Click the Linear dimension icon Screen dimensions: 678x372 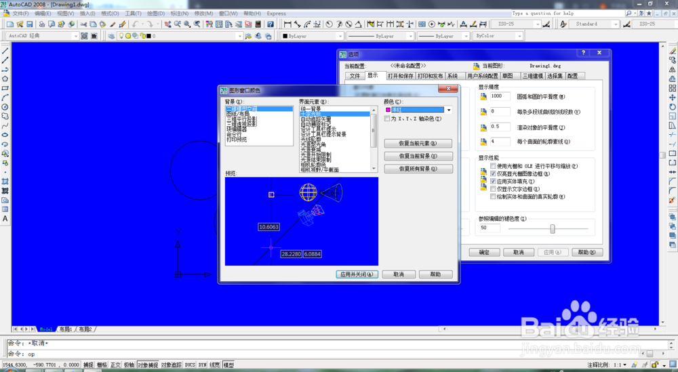pyautogui.click(x=287, y=24)
